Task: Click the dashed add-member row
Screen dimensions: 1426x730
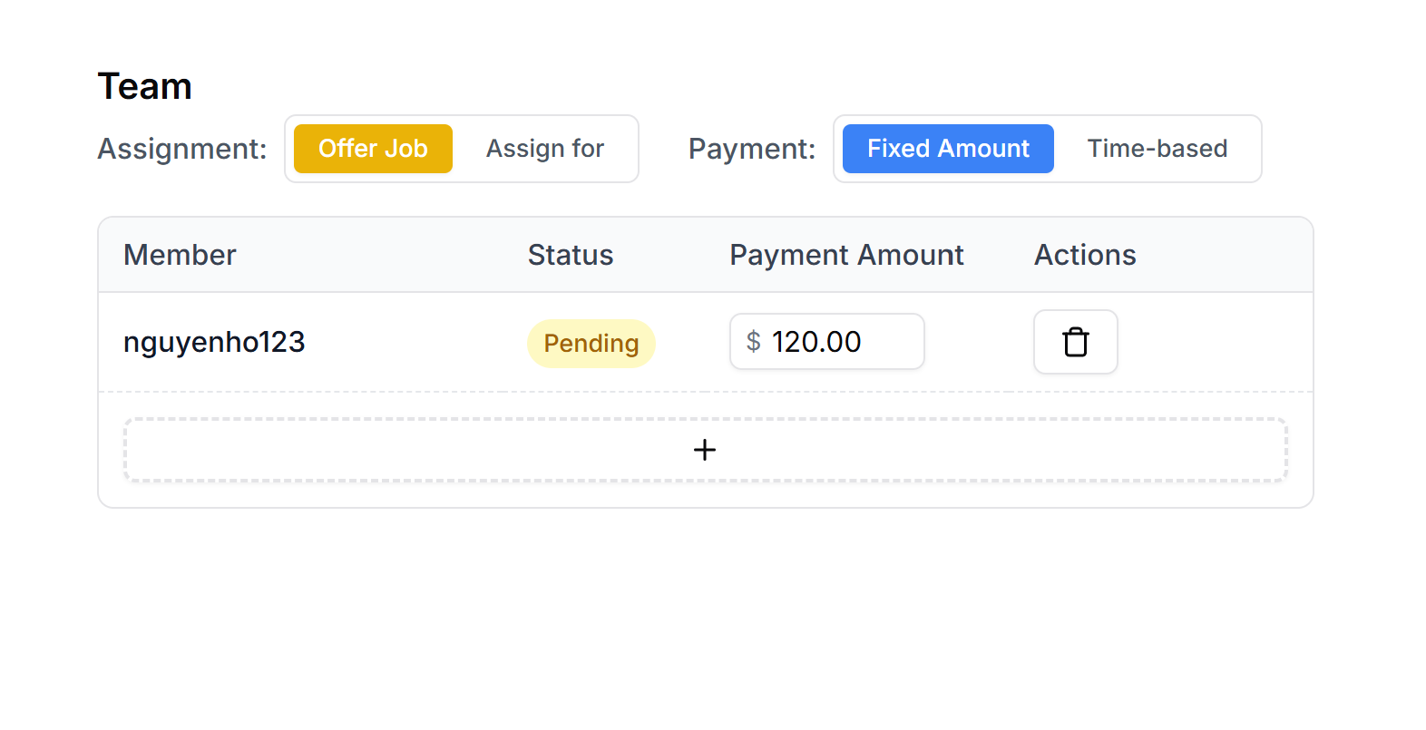Action: (x=454, y=450)
